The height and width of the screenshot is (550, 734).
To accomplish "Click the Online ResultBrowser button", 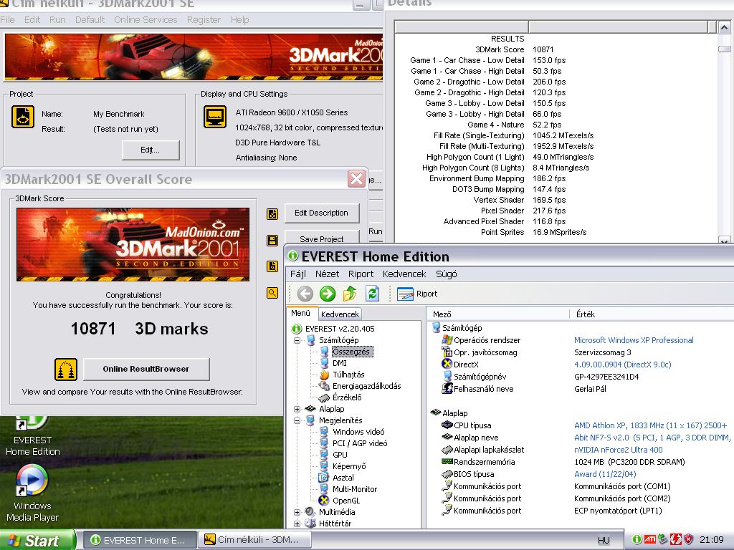I will point(146,369).
